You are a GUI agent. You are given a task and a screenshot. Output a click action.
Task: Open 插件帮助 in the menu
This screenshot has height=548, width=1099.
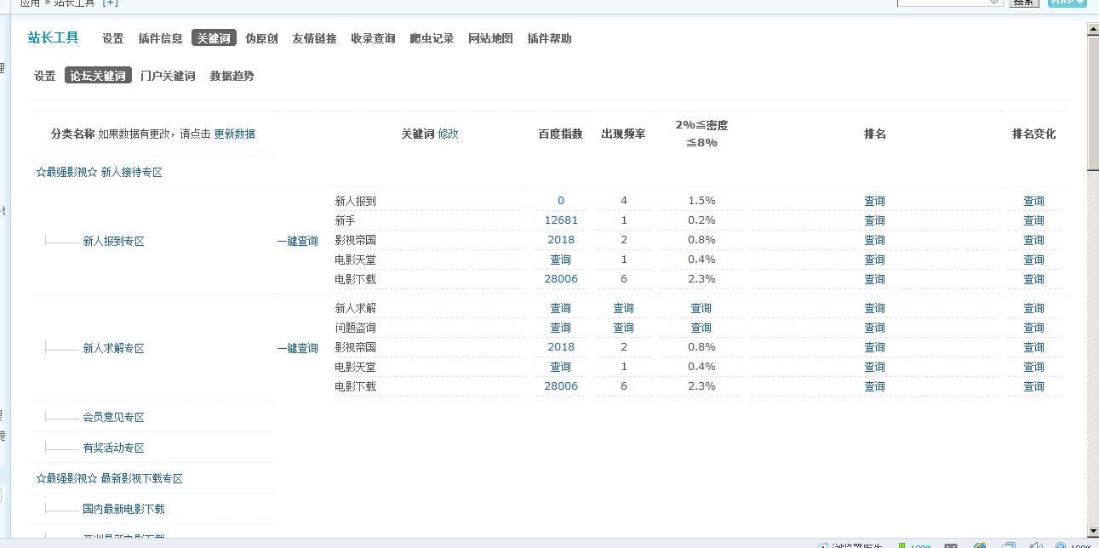(549, 38)
